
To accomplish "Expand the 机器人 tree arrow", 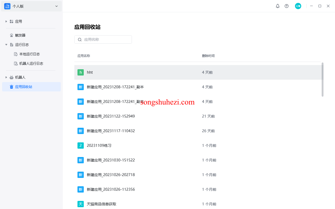I will pyautogui.click(x=6, y=77).
